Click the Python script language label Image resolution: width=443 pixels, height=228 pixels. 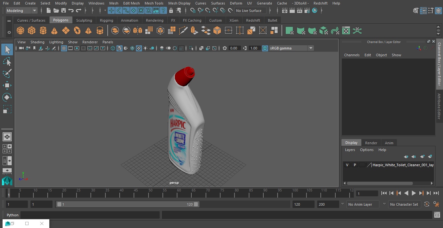click(x=13, y=215)
